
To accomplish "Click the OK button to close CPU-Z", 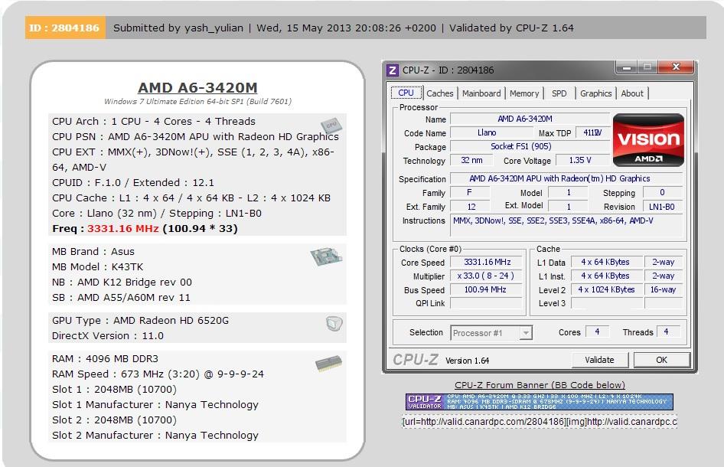I will (x=661, y=360).
